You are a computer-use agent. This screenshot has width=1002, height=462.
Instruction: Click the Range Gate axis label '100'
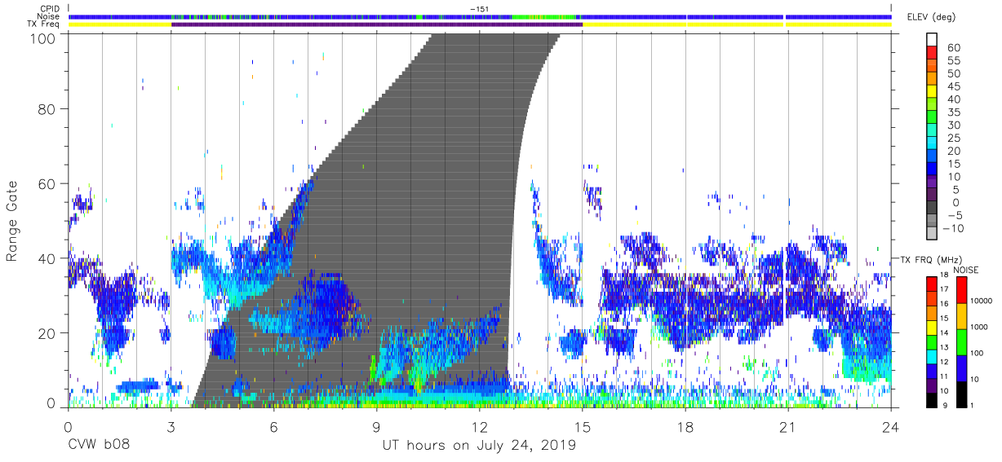click(42, 37)
